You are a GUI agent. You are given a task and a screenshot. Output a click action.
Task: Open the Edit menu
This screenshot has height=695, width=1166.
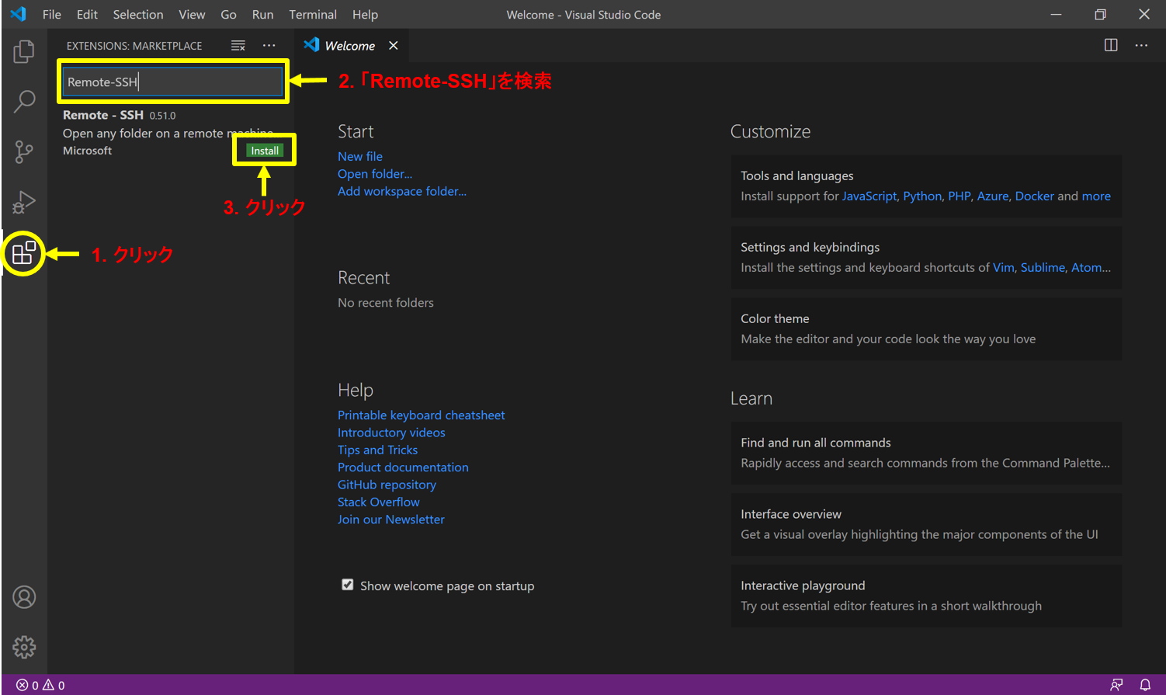click(87, 14)
